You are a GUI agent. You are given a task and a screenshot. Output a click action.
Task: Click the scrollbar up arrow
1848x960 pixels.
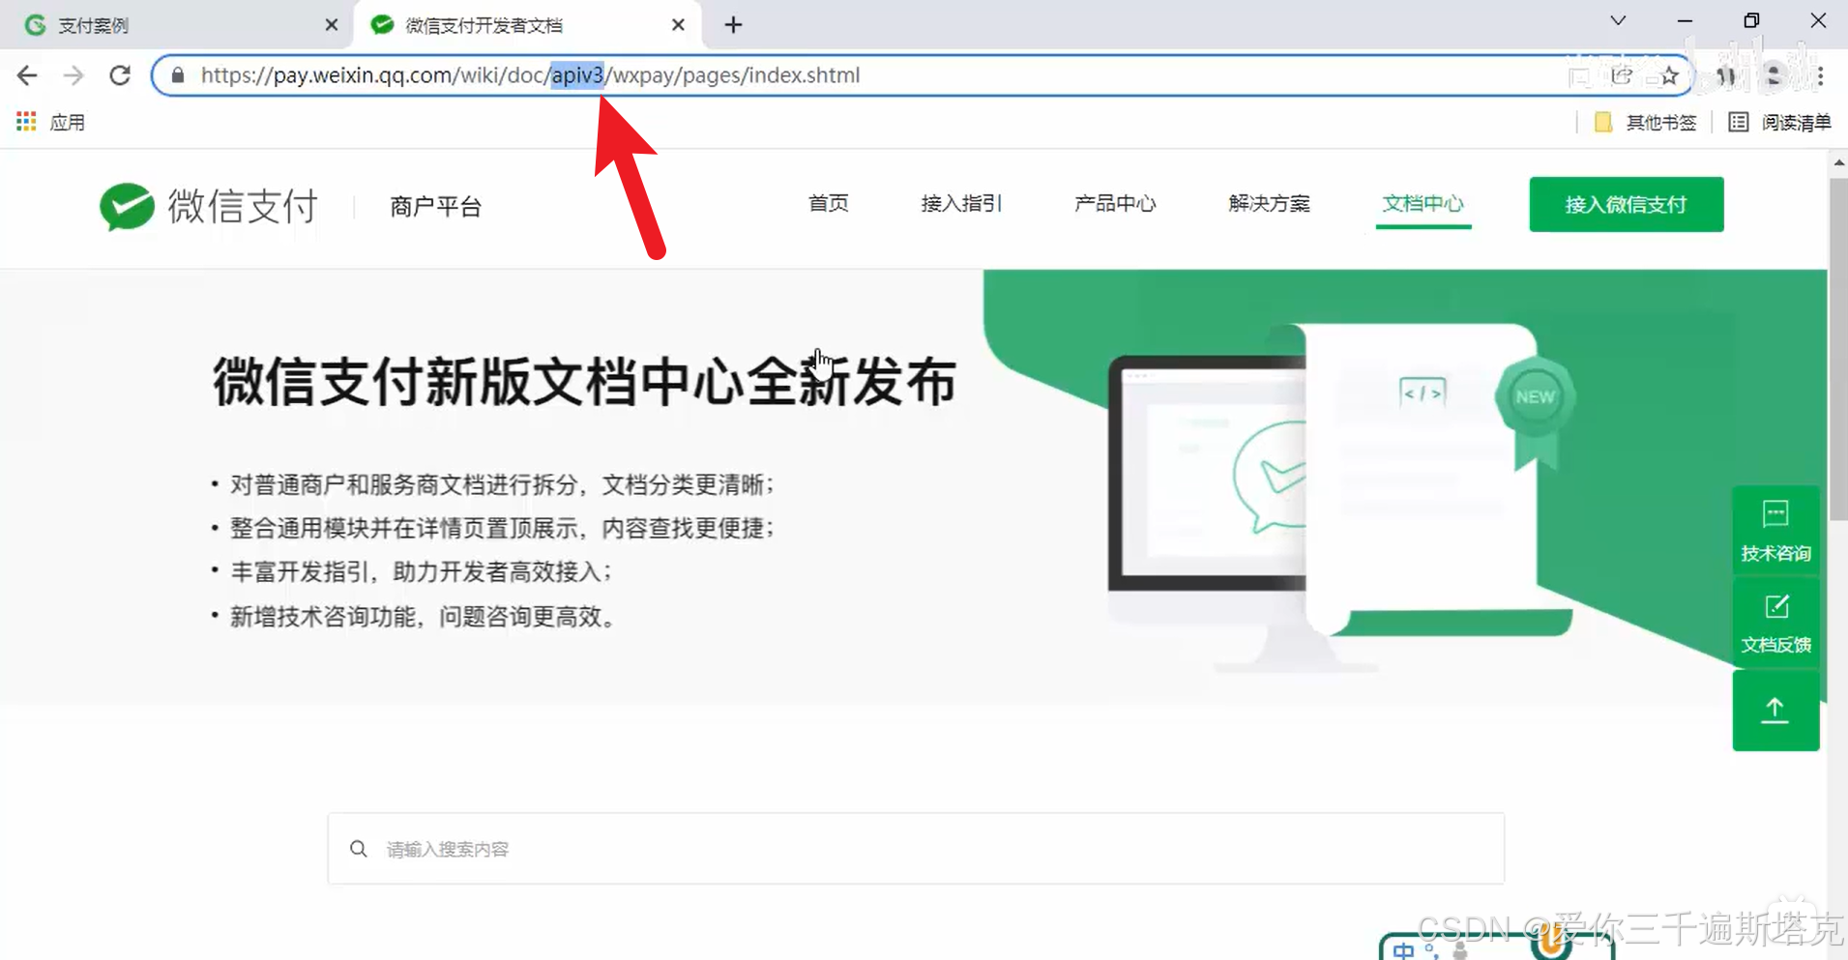point(1838,162)
